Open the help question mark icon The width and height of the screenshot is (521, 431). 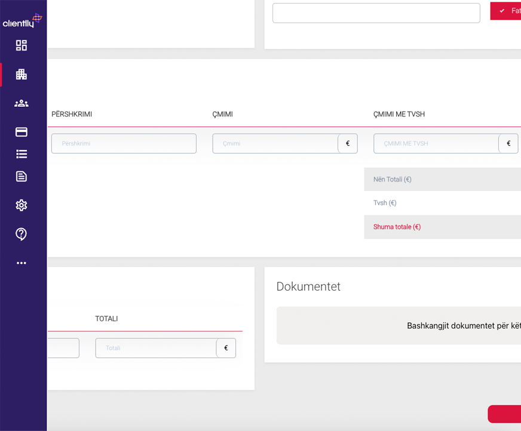[22, 234]
